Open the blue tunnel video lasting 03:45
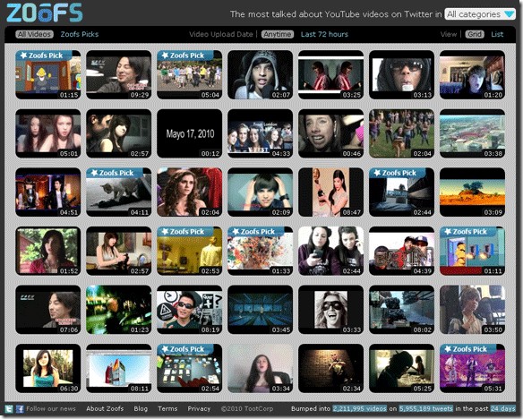The height and width of the screenshot is (419, 523). point(261,310)
